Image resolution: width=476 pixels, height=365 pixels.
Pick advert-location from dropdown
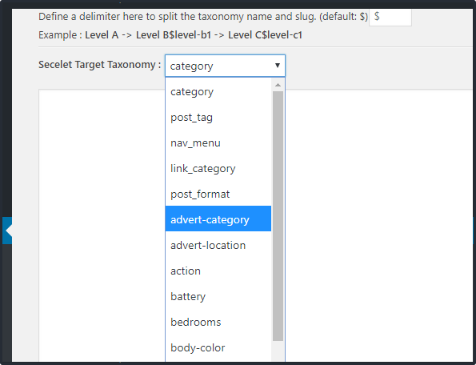point(218,245)
